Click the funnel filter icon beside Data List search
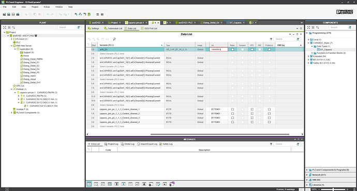 pyautogui.click(x=271, y=39)
